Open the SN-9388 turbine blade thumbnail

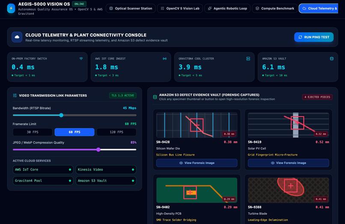click(x=288, y=190)
